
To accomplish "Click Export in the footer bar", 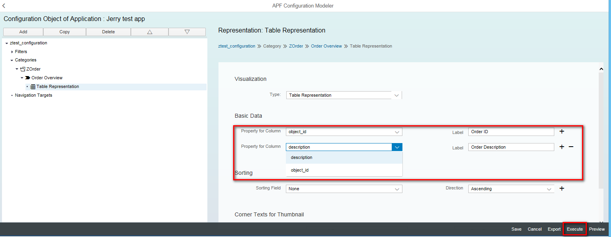I will coord(554,229).
